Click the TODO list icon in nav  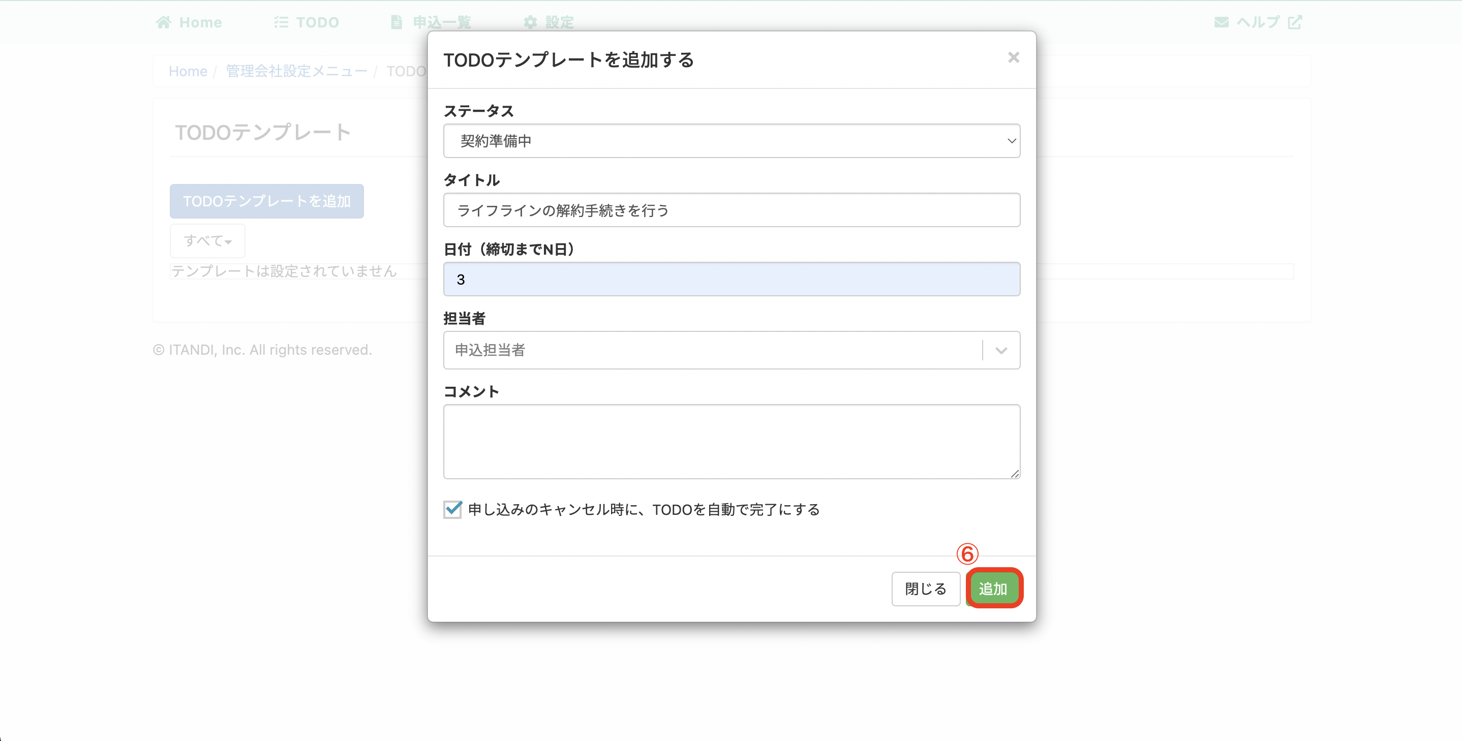click(x=281, y=22)
